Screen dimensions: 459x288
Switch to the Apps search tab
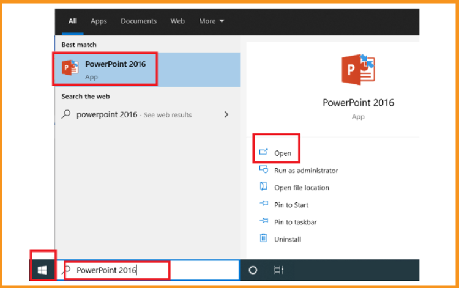tap(99, 21)
